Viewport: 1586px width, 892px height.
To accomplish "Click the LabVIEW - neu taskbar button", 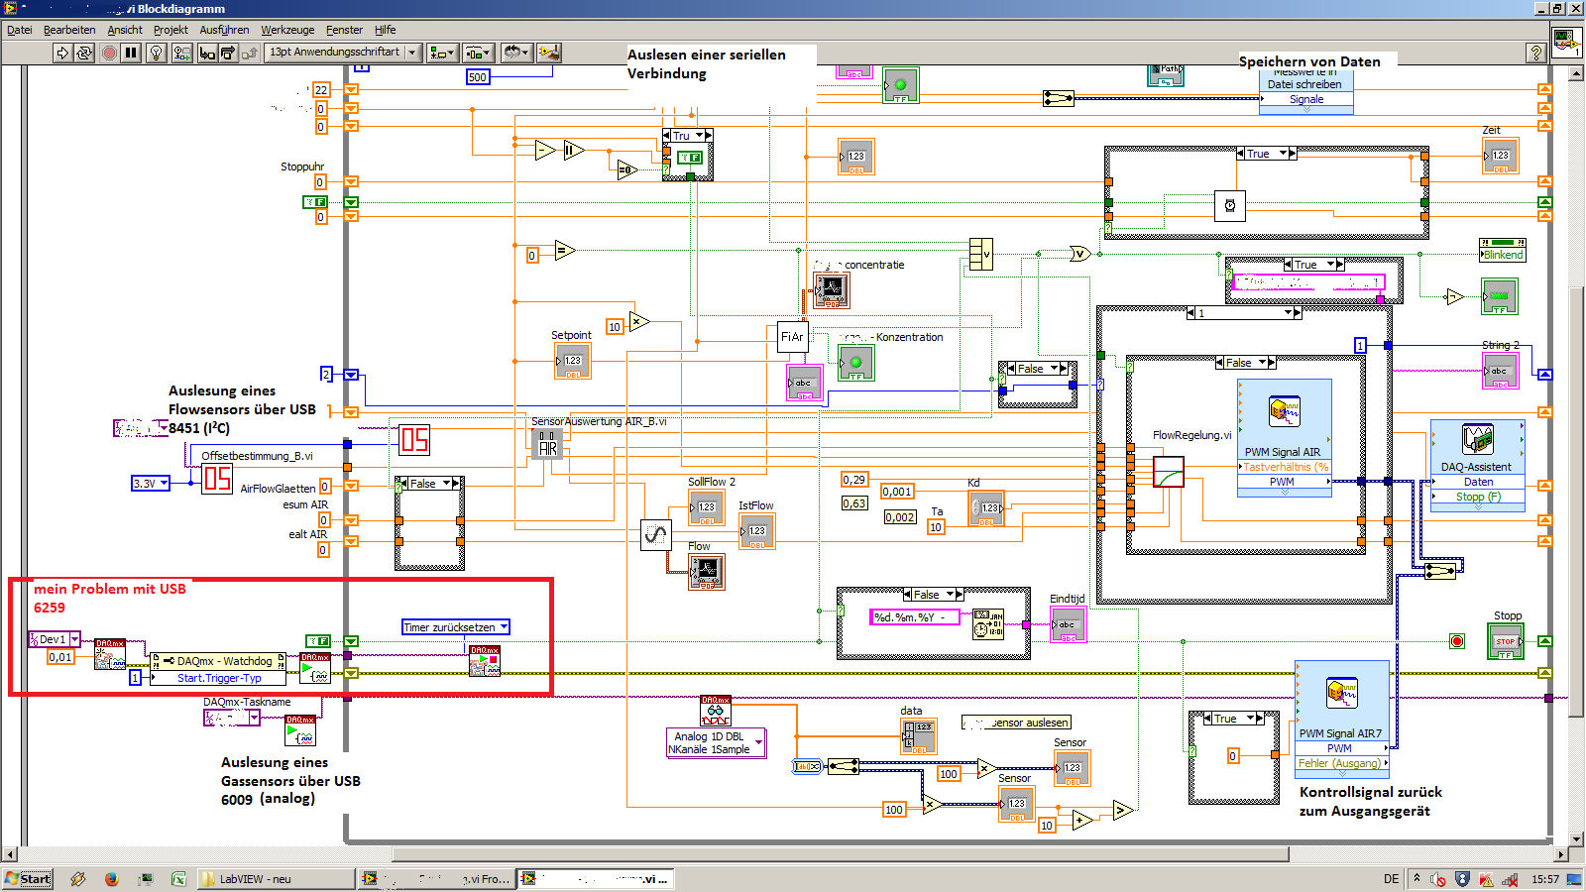I will pyautogui.click(x=275, y=878).
